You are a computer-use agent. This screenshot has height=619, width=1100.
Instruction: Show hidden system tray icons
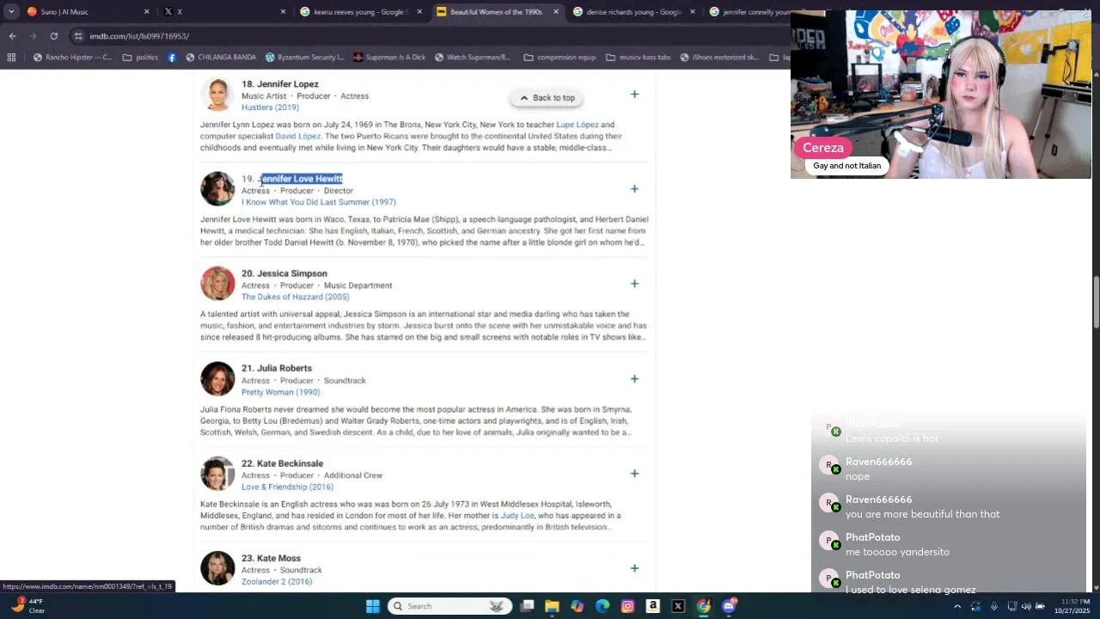point(957,606)
